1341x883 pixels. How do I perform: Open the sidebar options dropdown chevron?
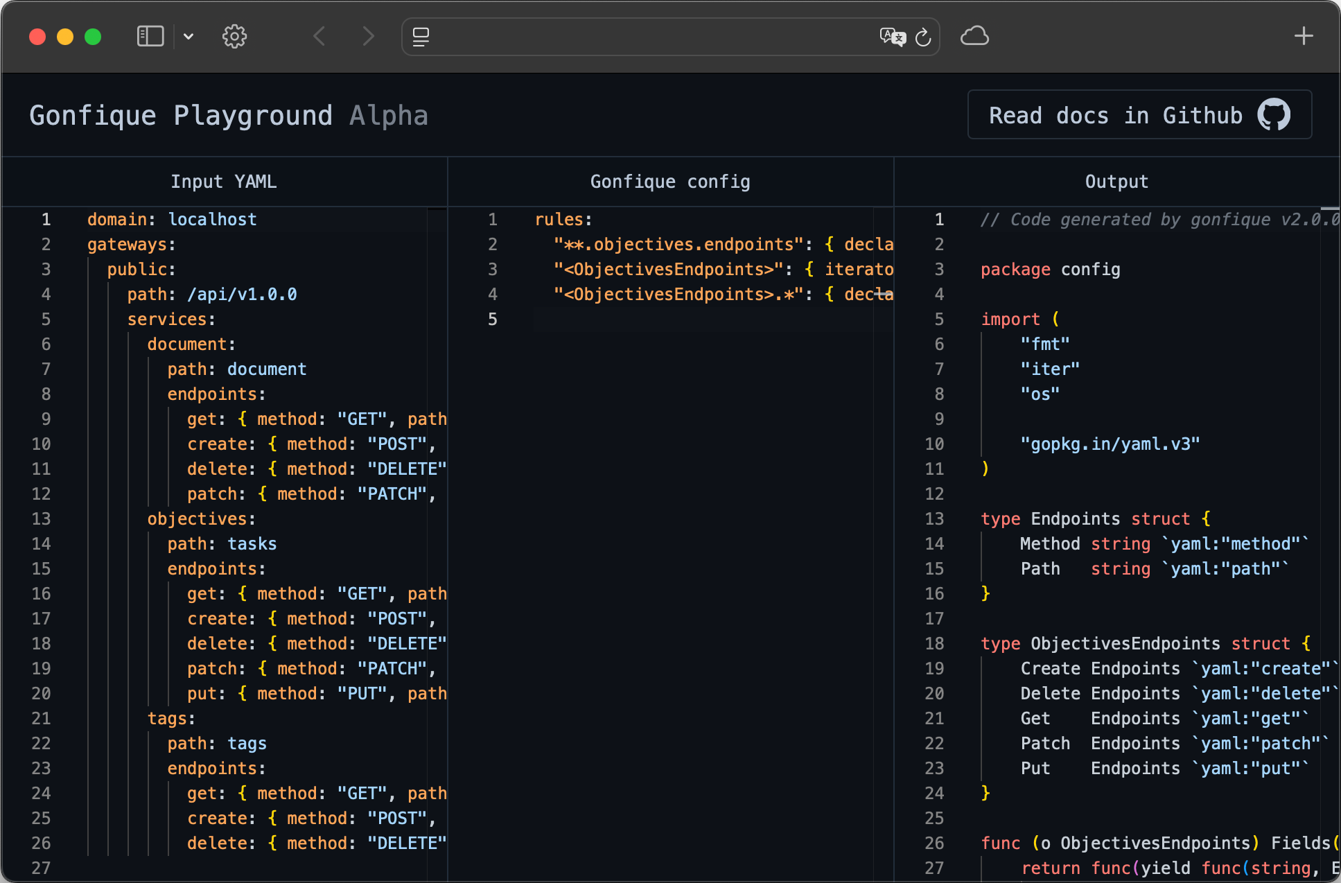click(x=188, y=36)
